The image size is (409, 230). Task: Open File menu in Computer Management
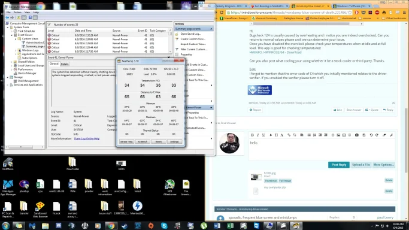point(8,12)
